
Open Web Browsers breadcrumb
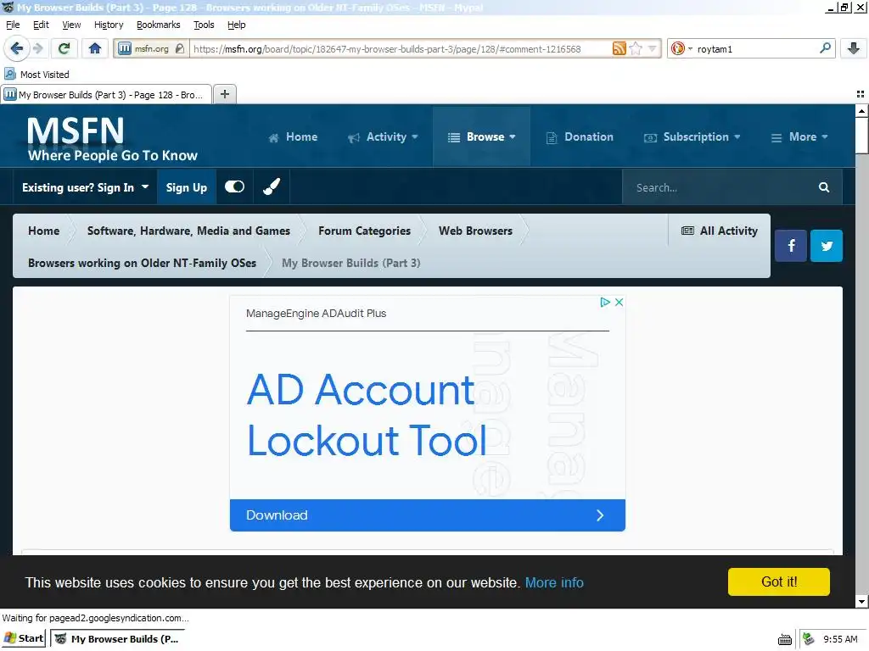click(475, 231)
